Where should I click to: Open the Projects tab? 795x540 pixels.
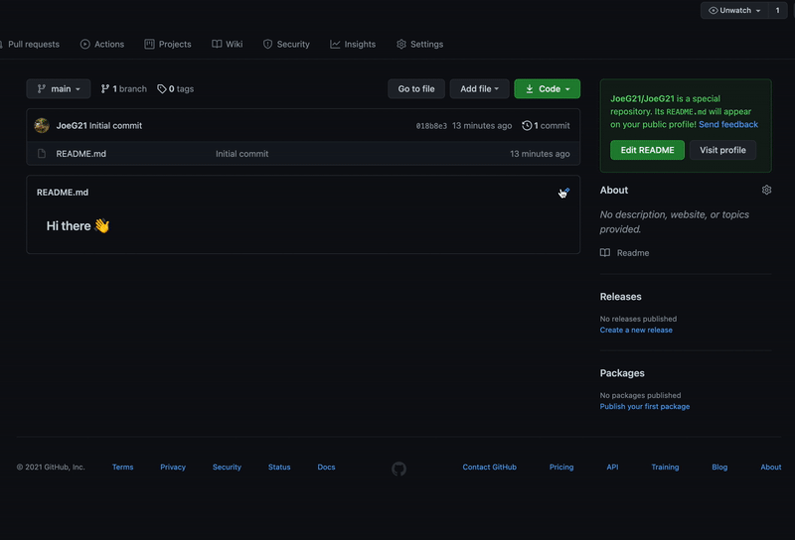tap(168, 44)
